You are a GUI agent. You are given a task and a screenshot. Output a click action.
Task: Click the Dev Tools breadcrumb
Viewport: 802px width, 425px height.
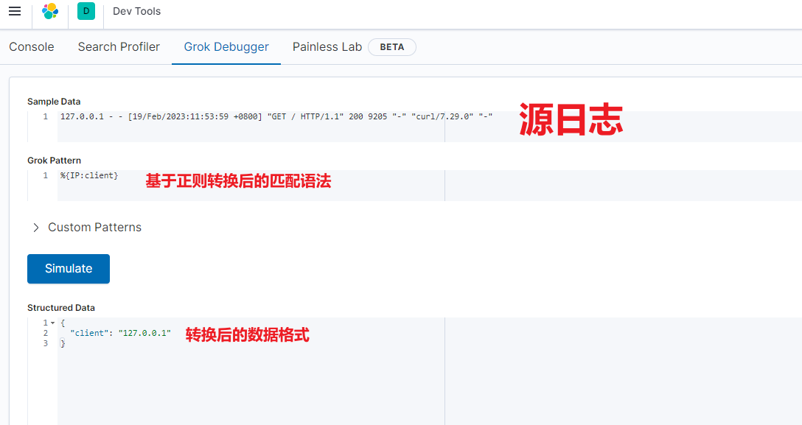coord(136,11)
